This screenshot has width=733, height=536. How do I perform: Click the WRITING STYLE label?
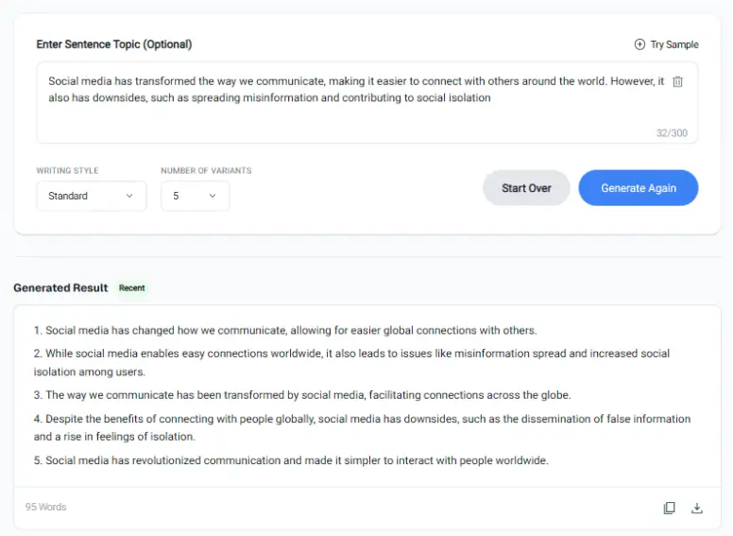(x=67, y=171)
